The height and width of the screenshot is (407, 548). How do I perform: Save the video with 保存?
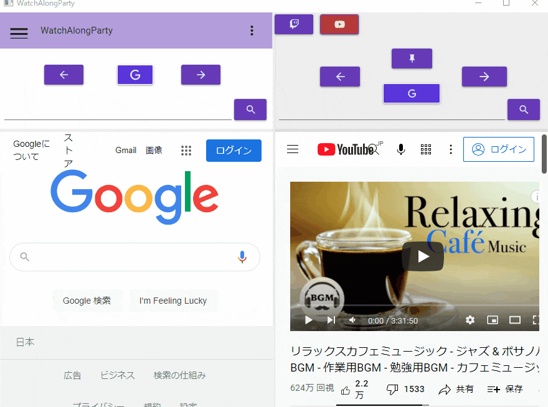(x=505, y=389)
